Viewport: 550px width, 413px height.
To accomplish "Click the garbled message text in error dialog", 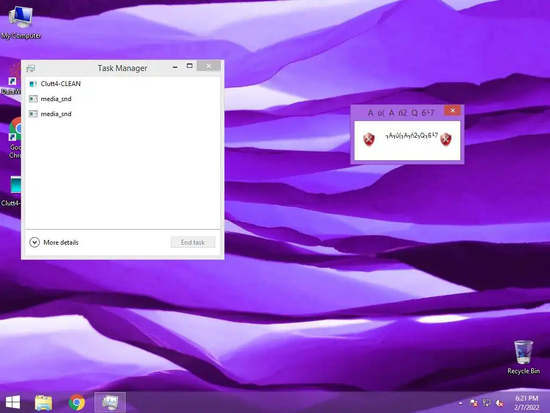I will [x=411, y=136].
